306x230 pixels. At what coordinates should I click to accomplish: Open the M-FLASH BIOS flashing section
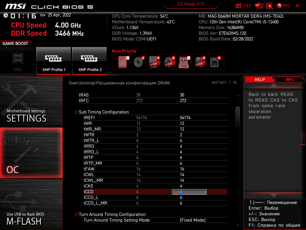pyautogui.click(x=31, y=204)
